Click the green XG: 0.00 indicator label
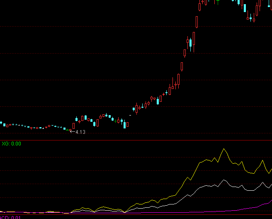 point(11,144)
